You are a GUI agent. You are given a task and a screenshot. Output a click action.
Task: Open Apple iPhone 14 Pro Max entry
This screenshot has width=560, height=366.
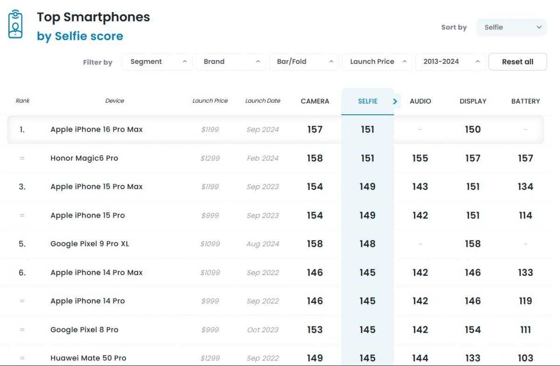tap(97, 272)
